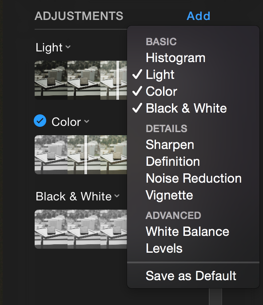Expand the Color adjustment chevron
This screenshot has height=305, width=263.
coord(87,121)
